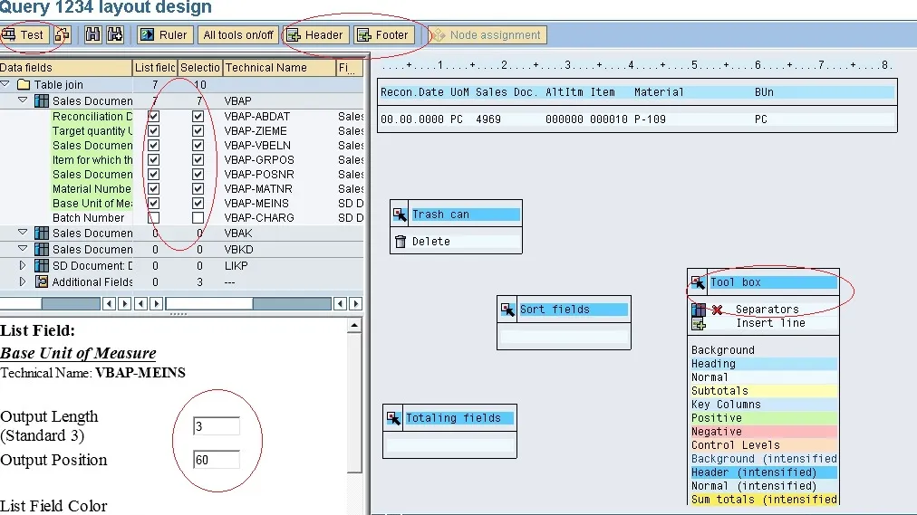Image resolution: width=917 pixels, height=515 pixels.
Task: Click the Find next binoculars icon
Action: (114, 35)
